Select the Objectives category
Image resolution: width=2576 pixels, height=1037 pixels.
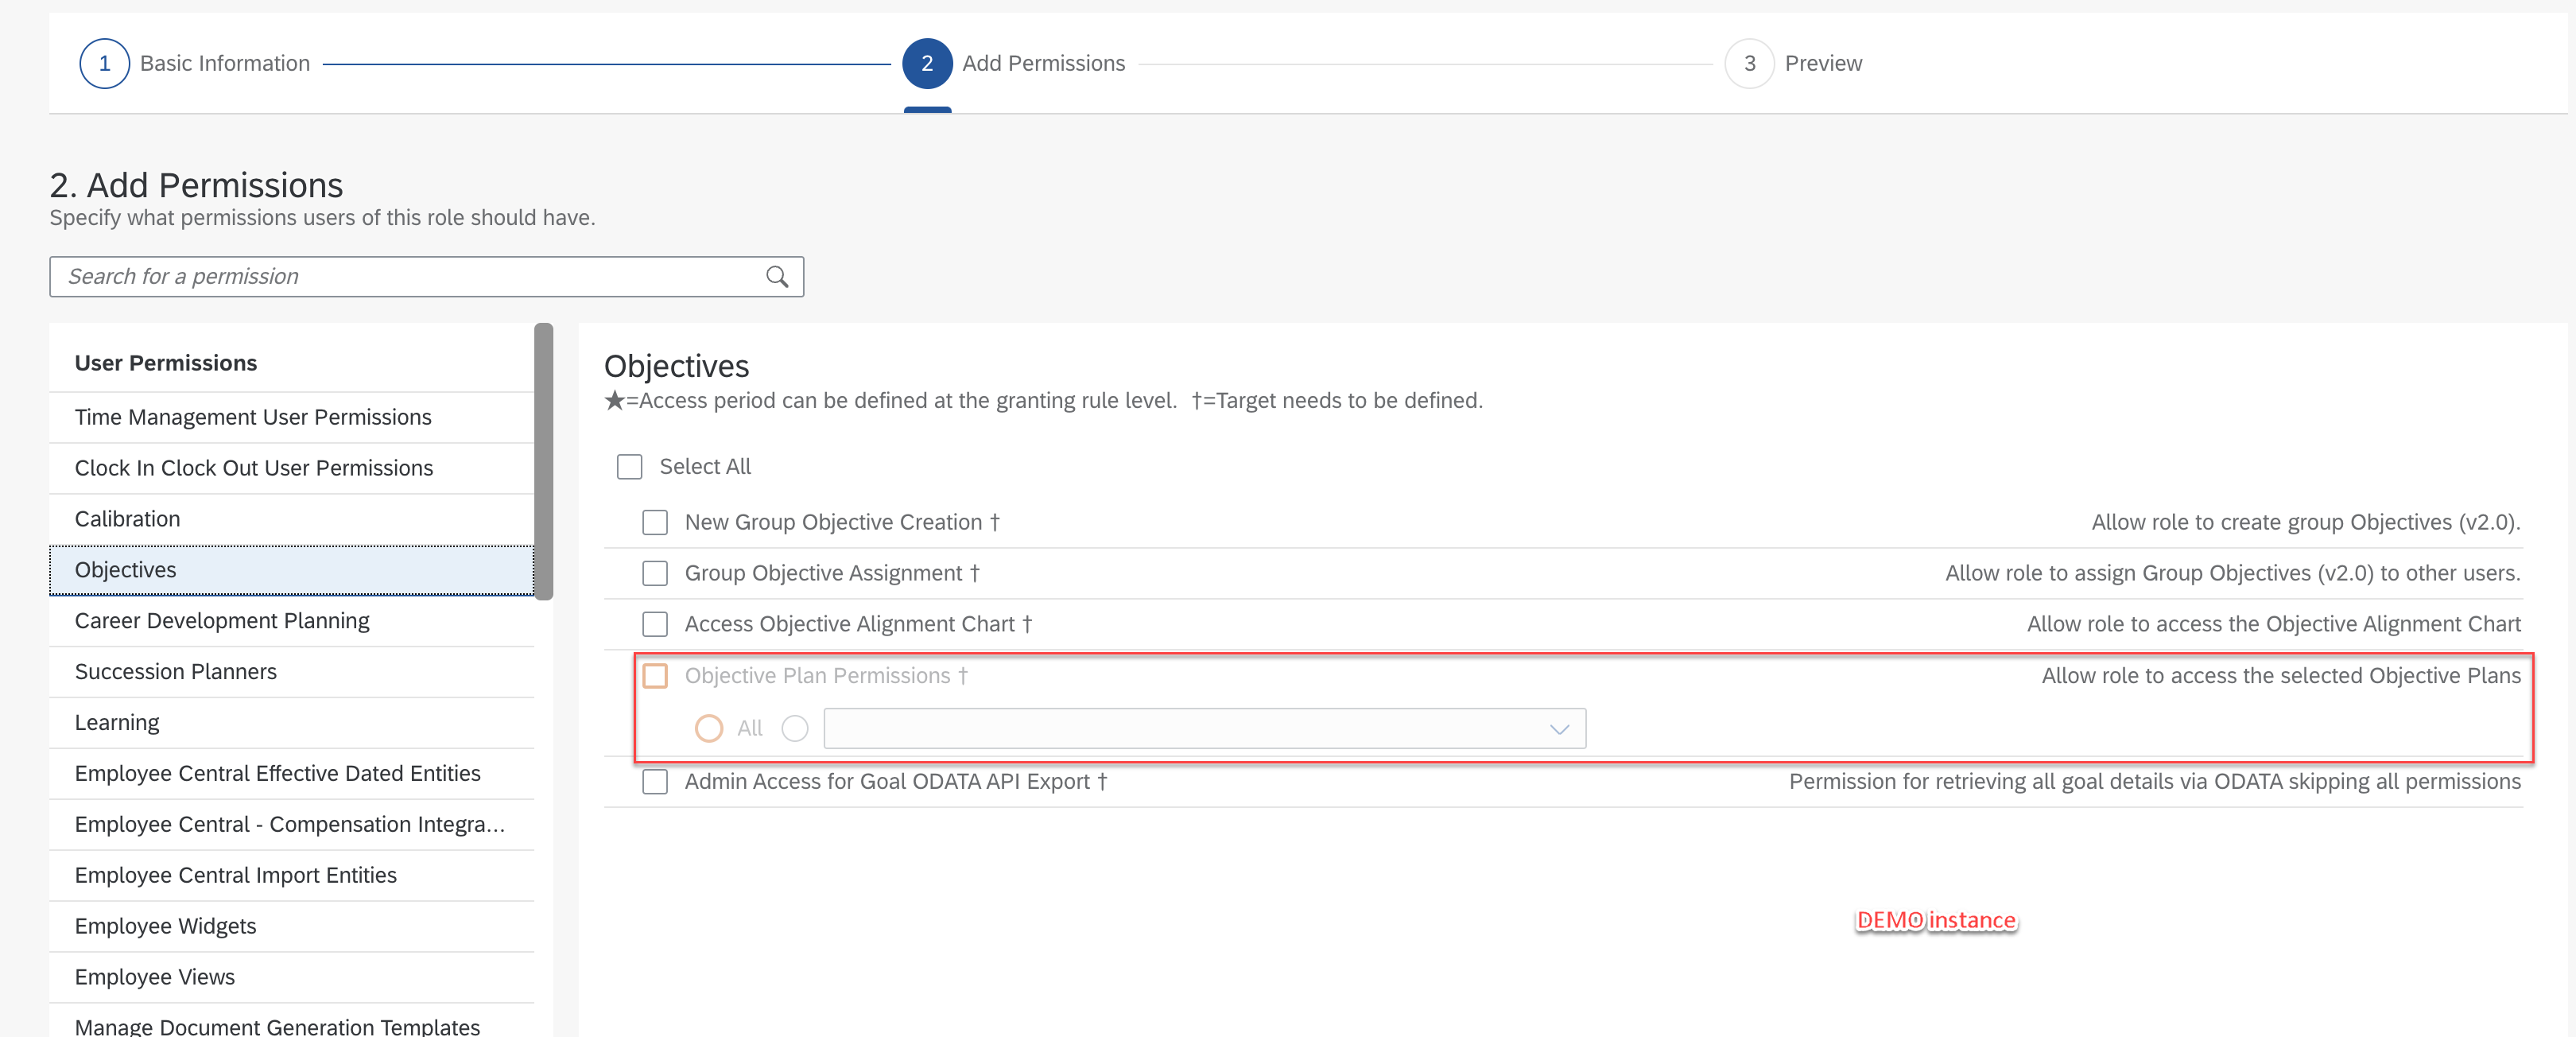pyautogui.click(x=291, y=571)
